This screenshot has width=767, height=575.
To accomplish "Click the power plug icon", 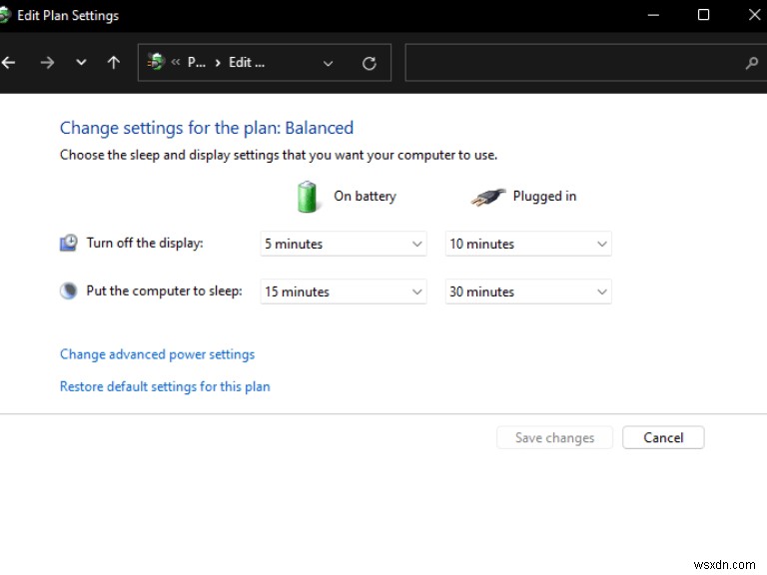I will 487,197.
